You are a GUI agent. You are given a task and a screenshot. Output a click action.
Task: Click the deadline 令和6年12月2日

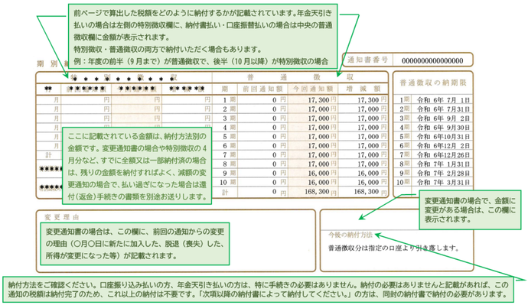click(443, 145)
